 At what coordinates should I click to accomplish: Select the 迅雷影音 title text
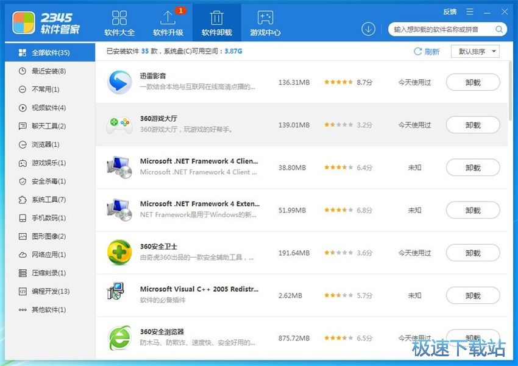[152, 76]
